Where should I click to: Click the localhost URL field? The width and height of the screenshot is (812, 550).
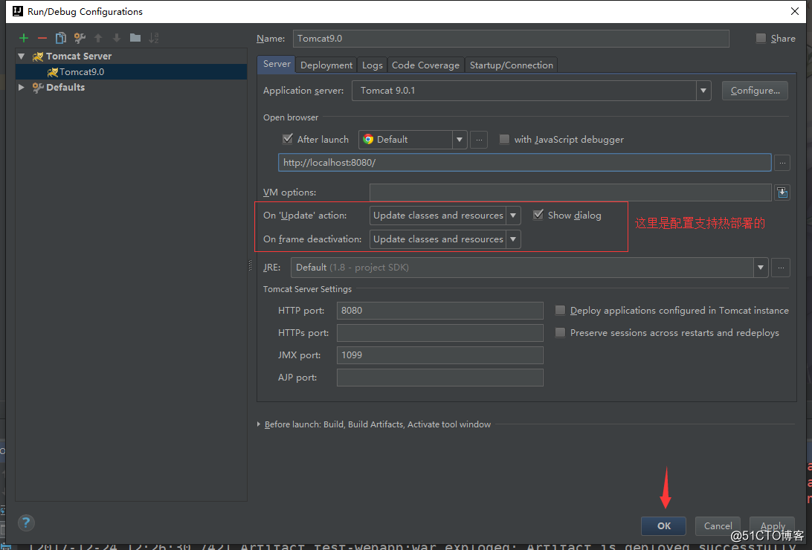pyautogui.click(x=524, y=163)
